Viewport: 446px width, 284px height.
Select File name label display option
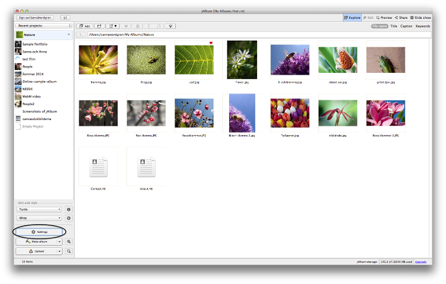(x=380, y=26)
